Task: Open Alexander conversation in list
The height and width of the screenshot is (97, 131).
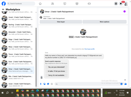Action: 18,33
